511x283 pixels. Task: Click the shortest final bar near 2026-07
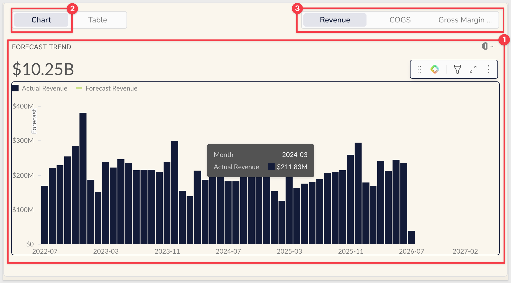coord(411,237)
